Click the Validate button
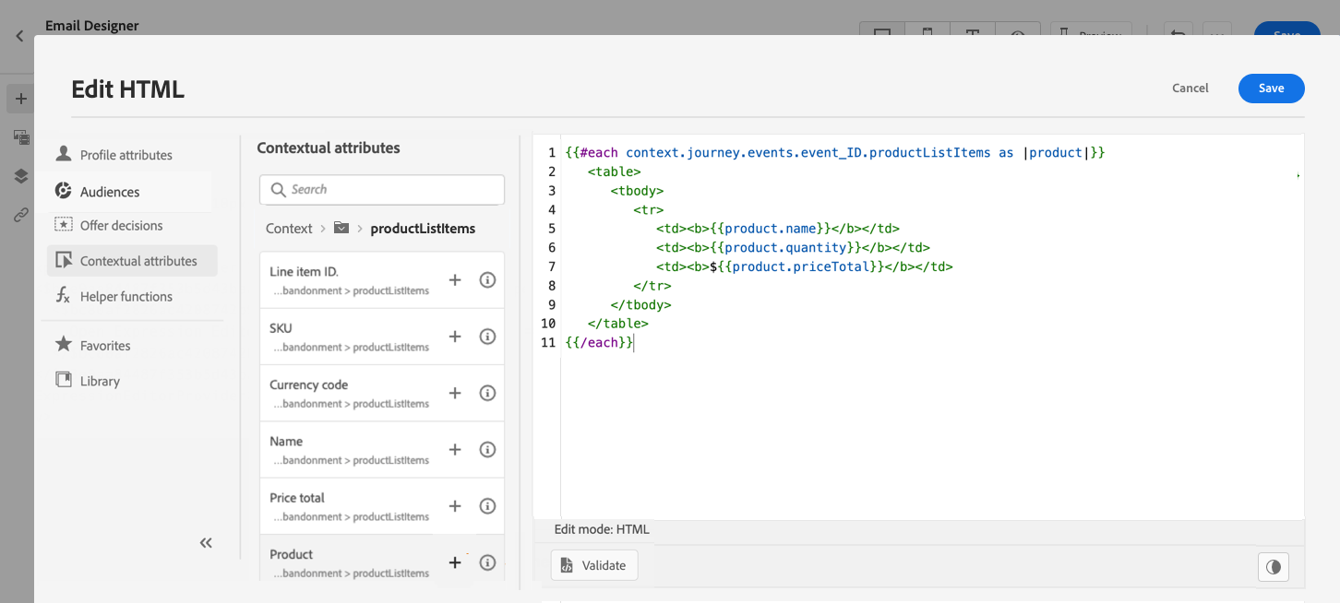Viewport: 1340px width, 603px height. (594, 565)
